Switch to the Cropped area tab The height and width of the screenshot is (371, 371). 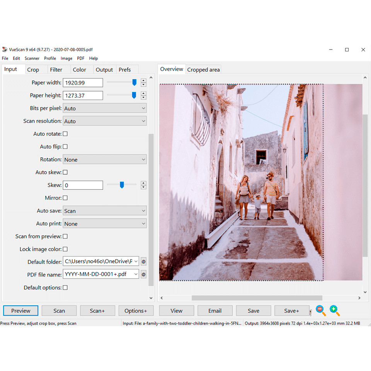pyautogui.click(x=203, y=70)
